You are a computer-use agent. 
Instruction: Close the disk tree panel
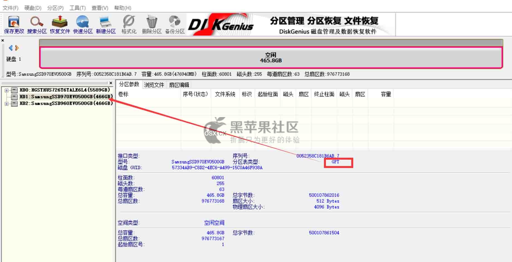coord(111,83)
